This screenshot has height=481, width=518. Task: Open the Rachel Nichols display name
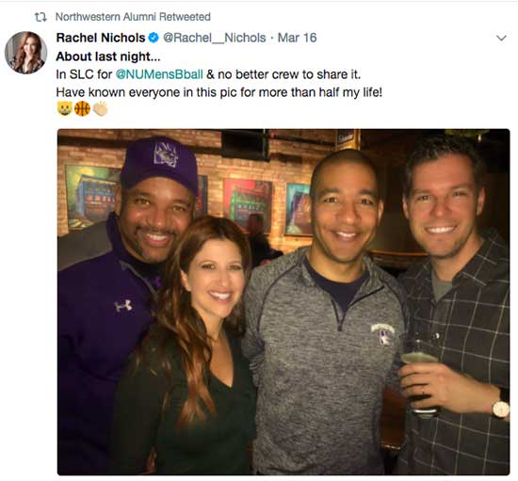(x=101, y=38)
